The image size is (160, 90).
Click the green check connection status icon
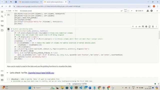click(121, 11)
